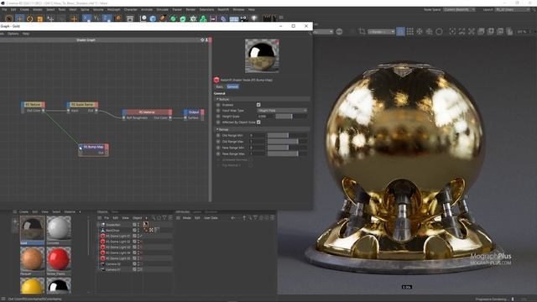Click the up arrow icon in Attributes manager
Image resolution: width=537 pixels, height=302 pixels.
[x=244, y=218]
